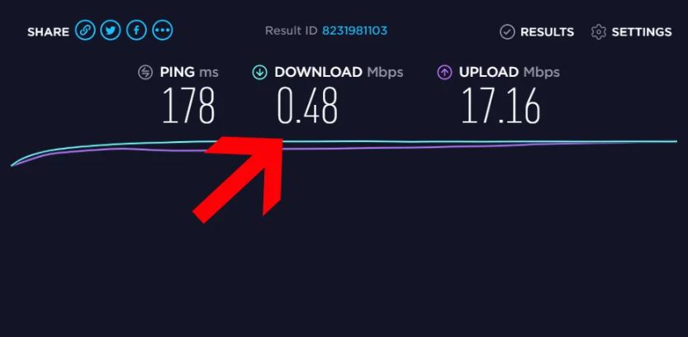Click the DOWNLOAD Mbps label
The height and width of the screenshot is (337, 688).
339,73
